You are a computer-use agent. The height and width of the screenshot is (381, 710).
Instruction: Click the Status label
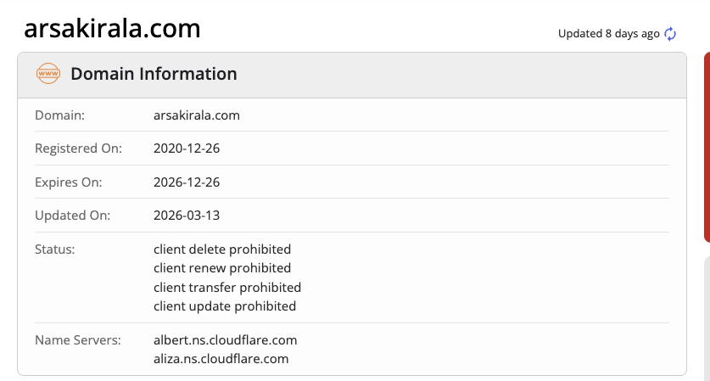[x=55, y=249]
